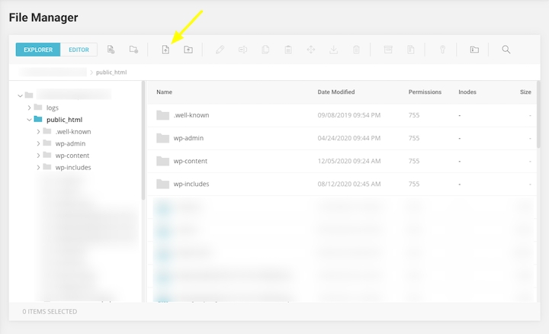Click date 04/24/2020 09:44 PM
The height and width of the screenshot is (334, 549).
pyautogui.click(x=348, y=138)
